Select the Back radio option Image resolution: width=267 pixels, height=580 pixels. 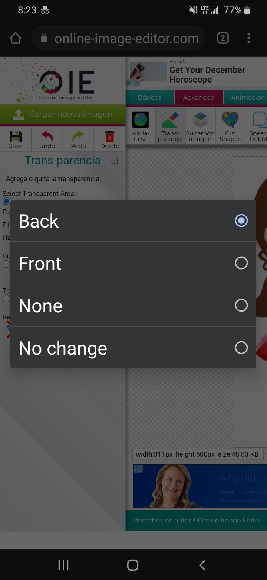tap(241, 221)
